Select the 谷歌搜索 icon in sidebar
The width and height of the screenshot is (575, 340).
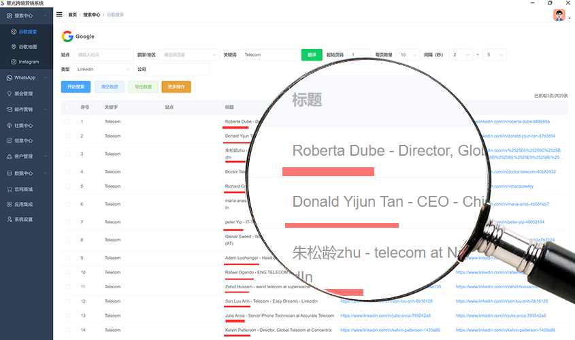click(x=14, y=32)
